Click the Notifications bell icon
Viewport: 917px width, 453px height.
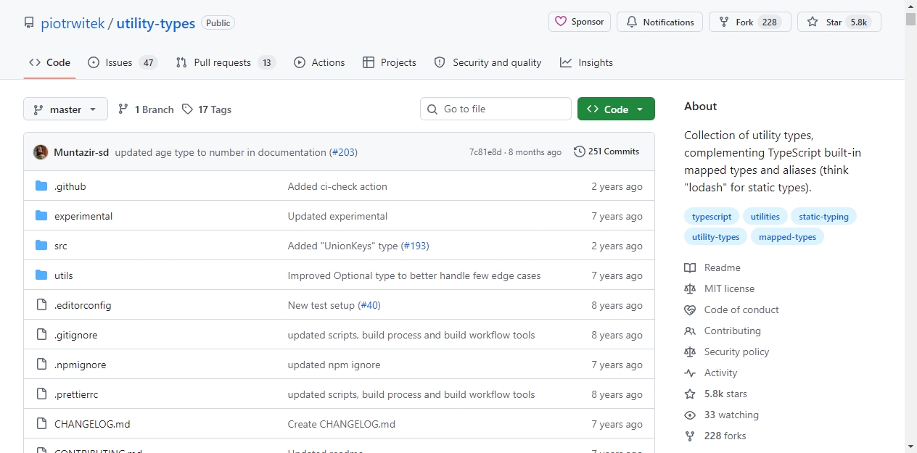coord(631,22)
